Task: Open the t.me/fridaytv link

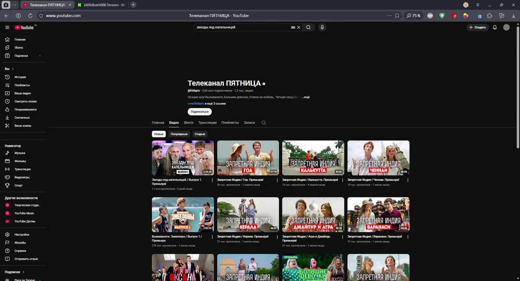Action: 196,103
